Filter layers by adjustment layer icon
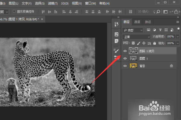 click(x=154, y=30)
